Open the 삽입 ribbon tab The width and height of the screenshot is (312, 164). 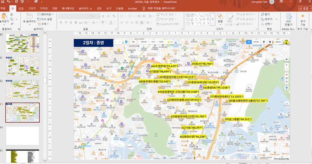coord(21,8)
